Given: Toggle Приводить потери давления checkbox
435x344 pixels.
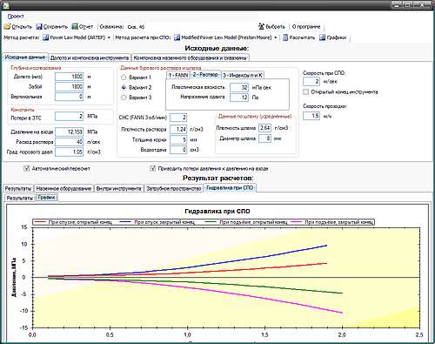Looking at the screenshot, I should point(153,168).
